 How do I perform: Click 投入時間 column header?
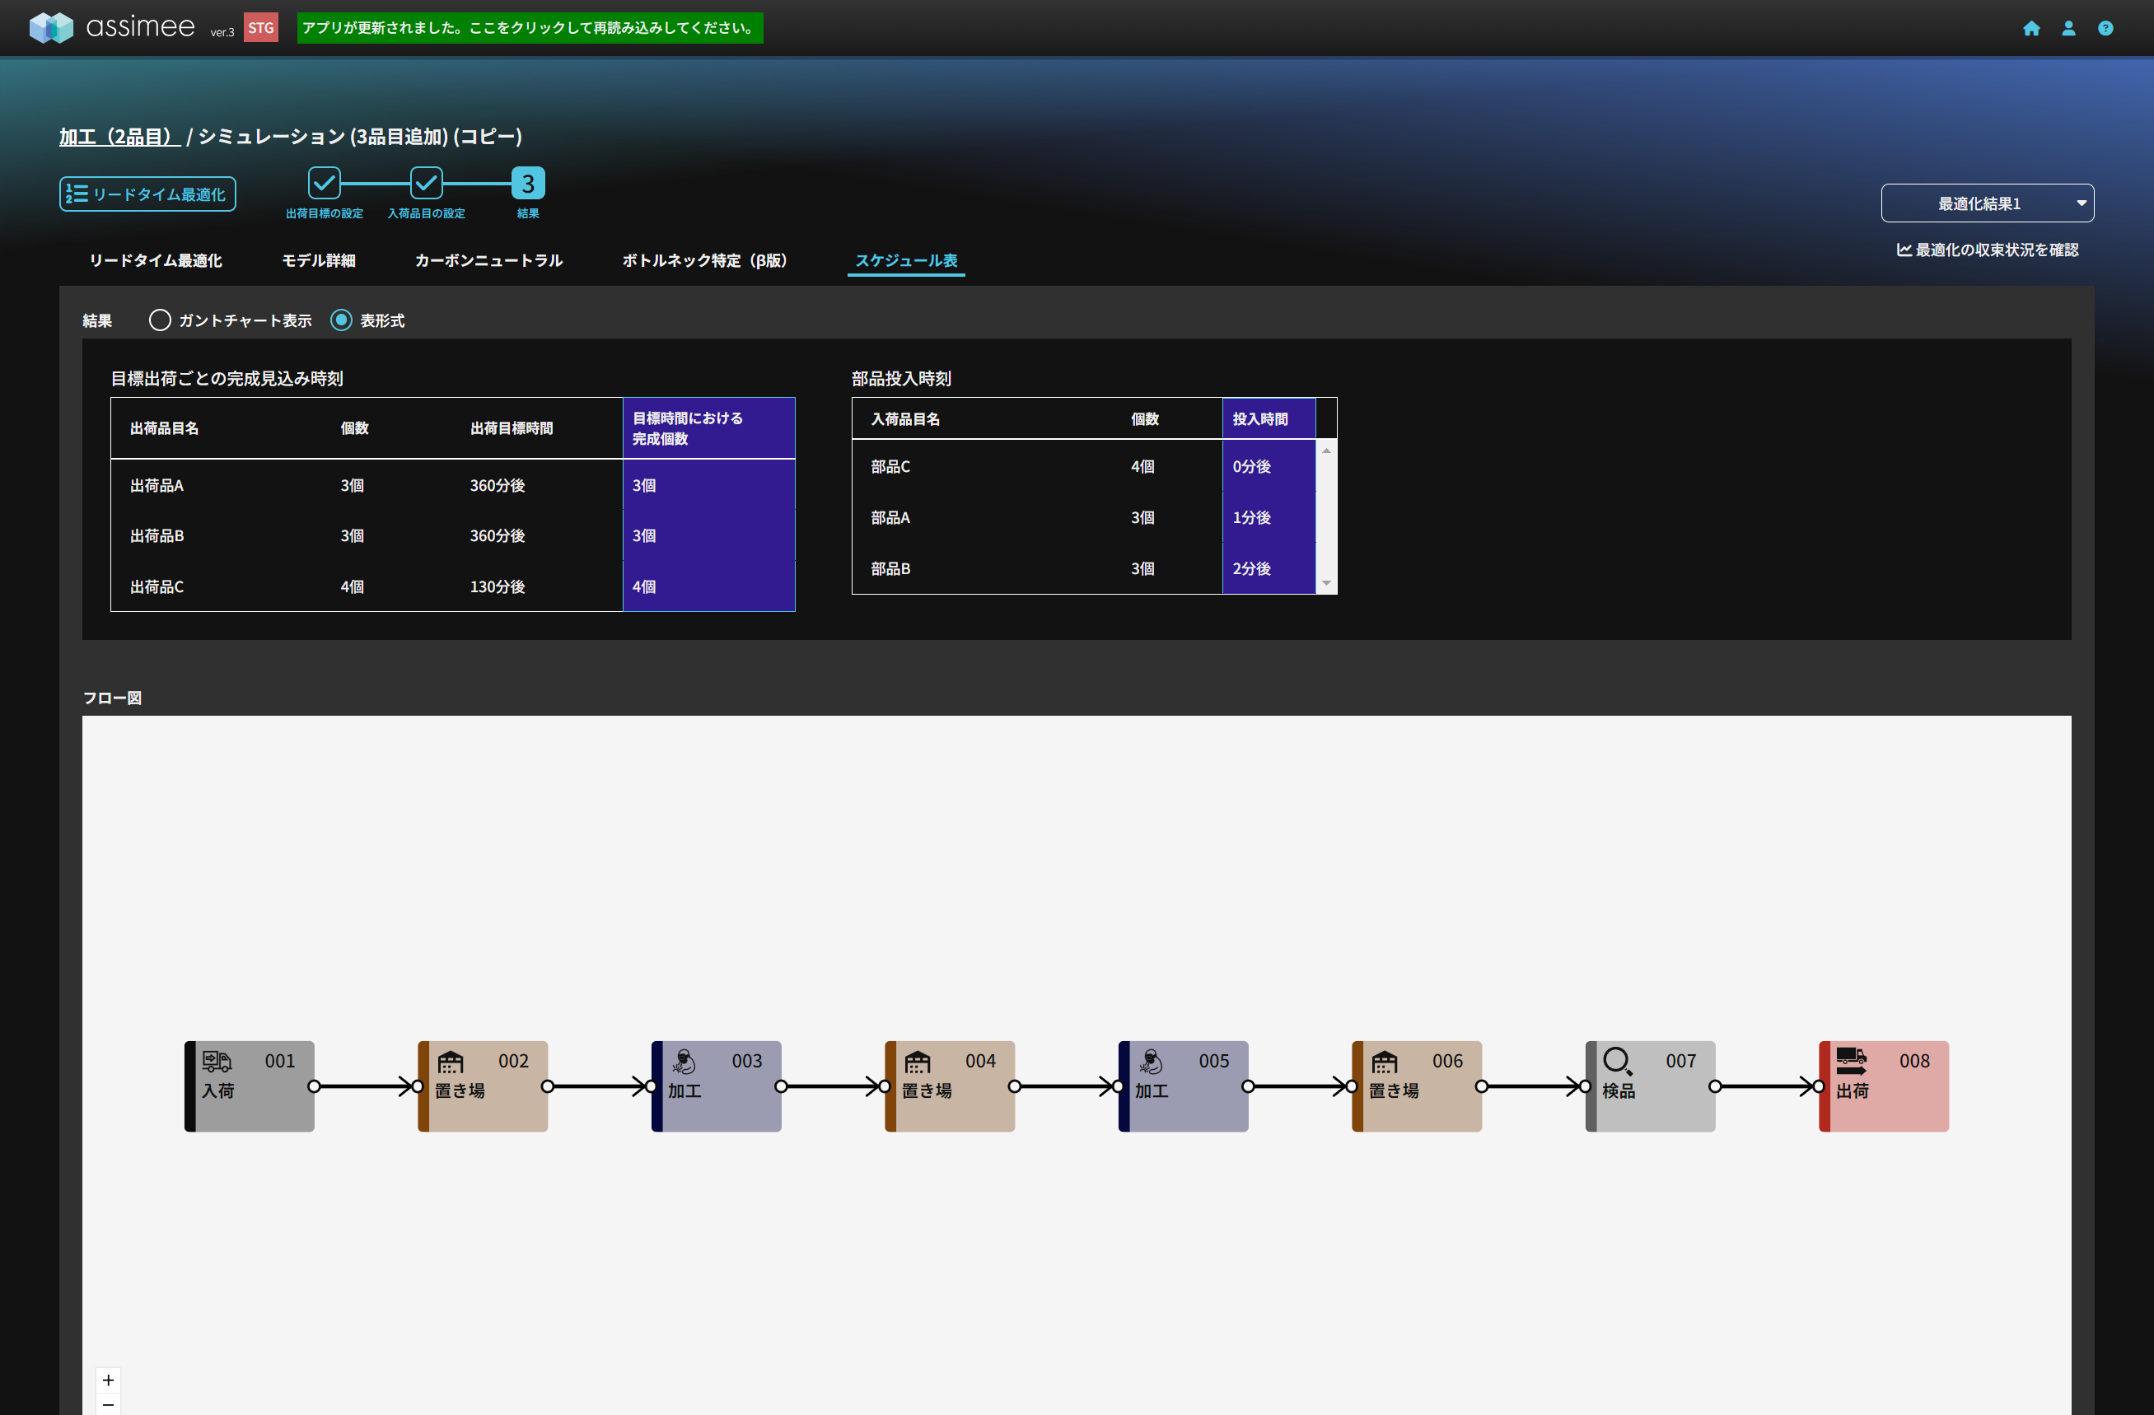[1269, 419]
